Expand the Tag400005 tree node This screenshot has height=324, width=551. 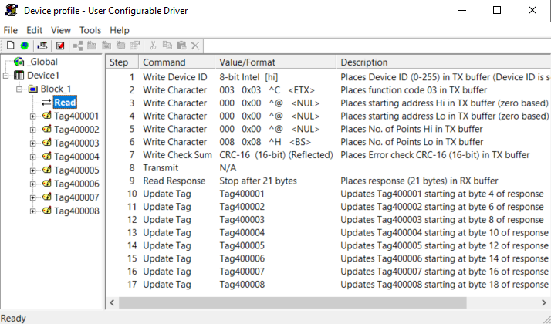click(x=32, y=170)
